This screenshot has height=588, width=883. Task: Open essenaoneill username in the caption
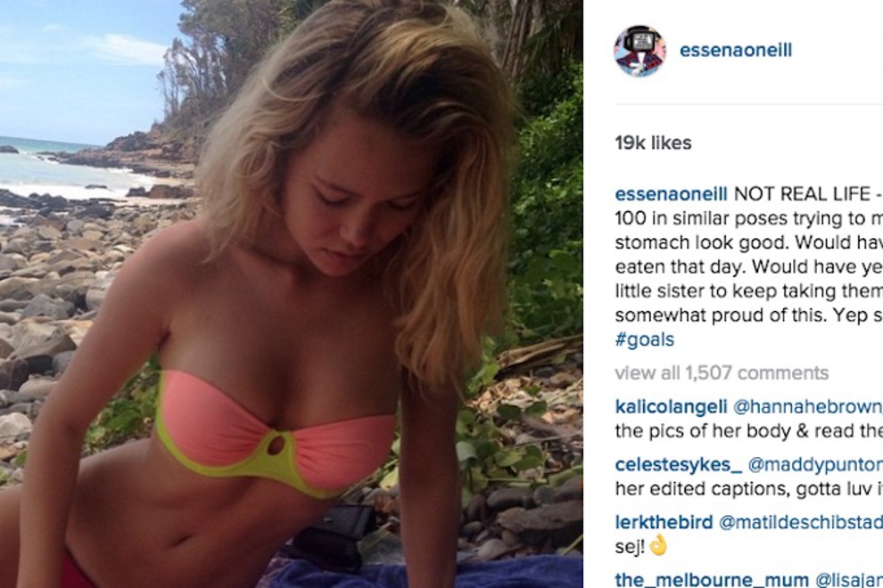[x=672, y=194]
